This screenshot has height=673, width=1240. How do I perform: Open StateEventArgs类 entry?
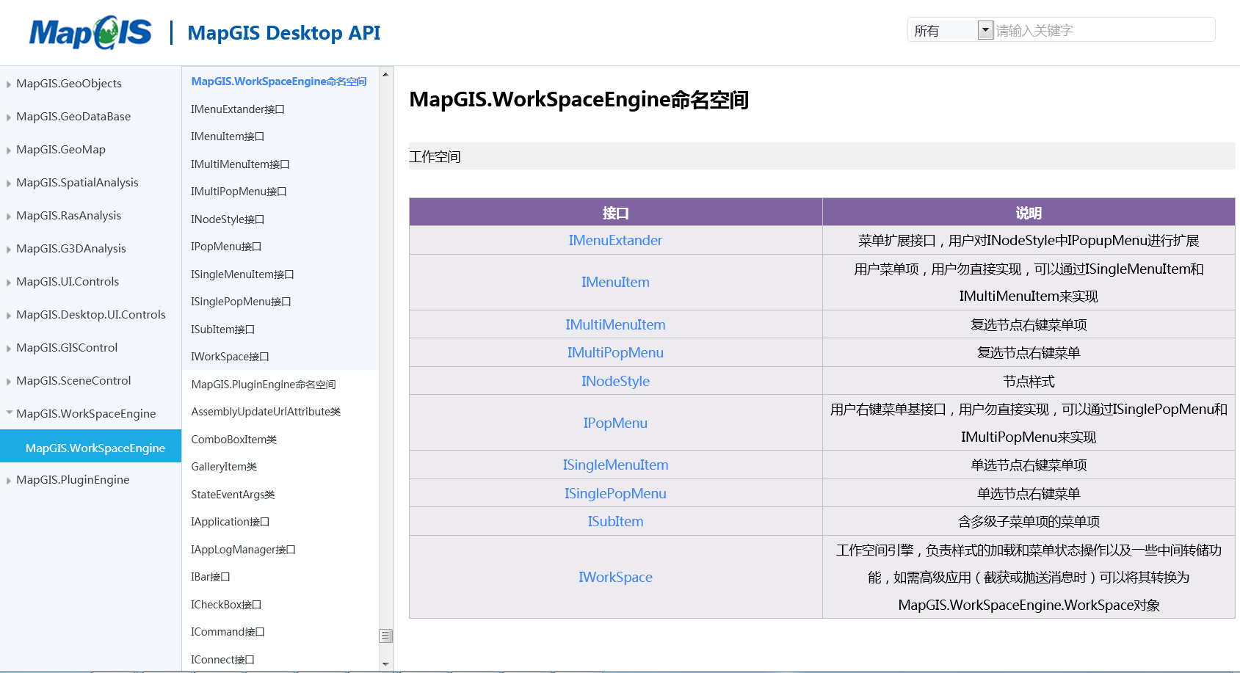[233, 495]
